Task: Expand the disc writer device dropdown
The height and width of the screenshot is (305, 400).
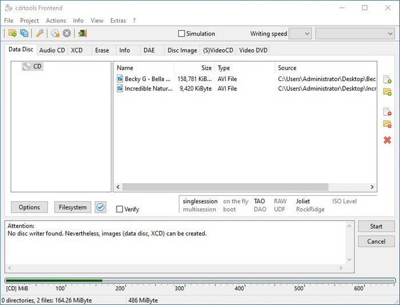Action: click(354, 34)
